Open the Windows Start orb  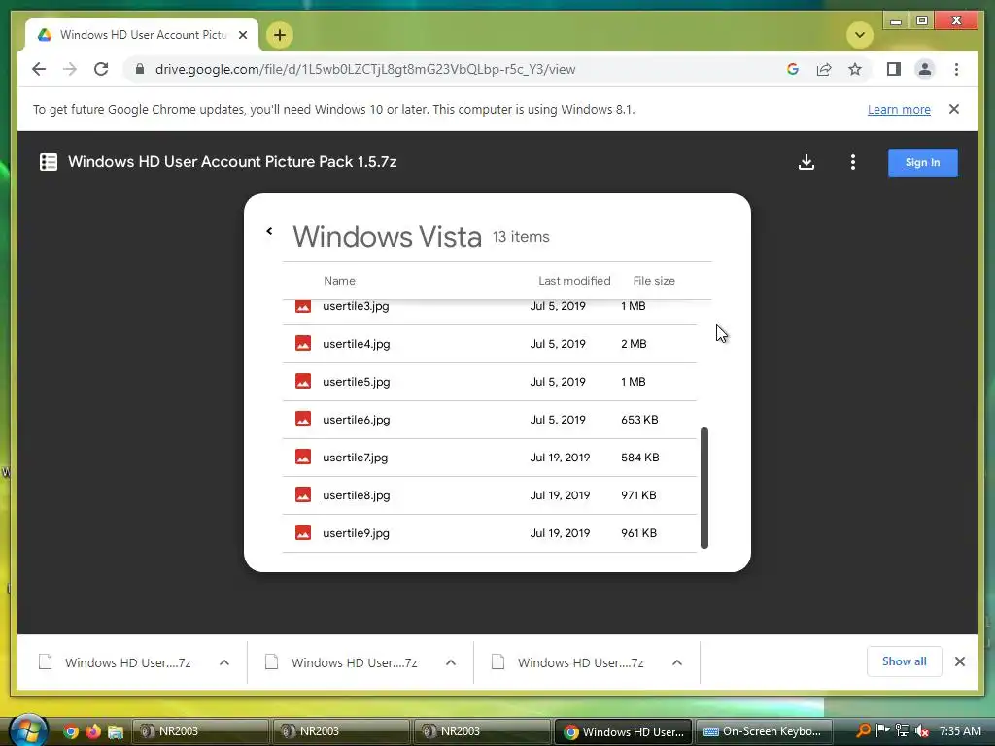[x=28, y=730]
